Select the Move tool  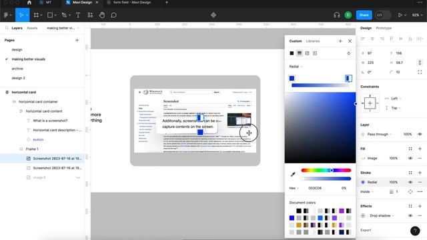tap(21, 15)
